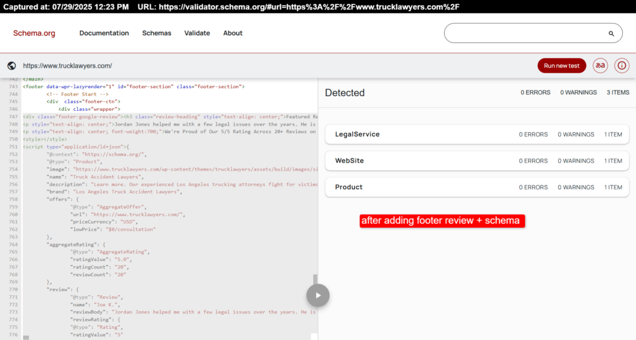Click 0 WARNINGS in the Detected header

point(579,92)
